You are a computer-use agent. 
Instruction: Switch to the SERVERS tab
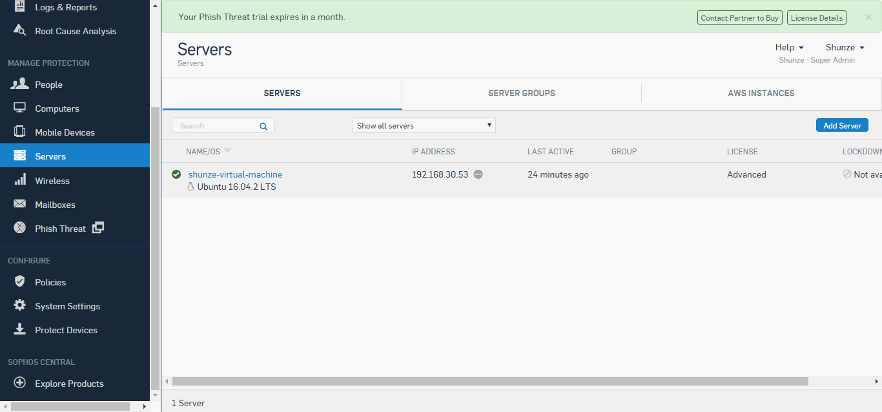point(282,93)
